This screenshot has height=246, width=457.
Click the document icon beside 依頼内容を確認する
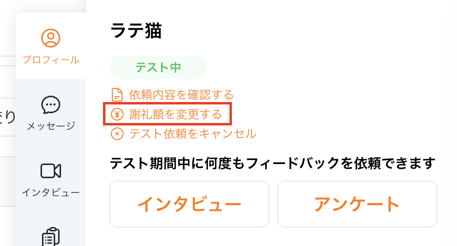(x=117, y=94)
